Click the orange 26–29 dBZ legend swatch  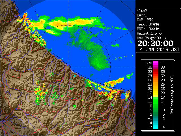click(156, 80)
